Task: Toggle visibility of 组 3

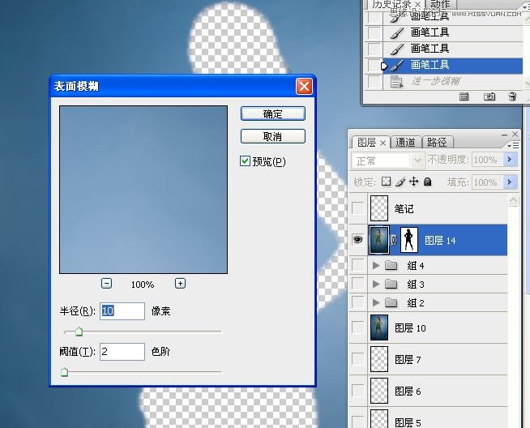Action: pyautogui.click(x=358, y=284)
